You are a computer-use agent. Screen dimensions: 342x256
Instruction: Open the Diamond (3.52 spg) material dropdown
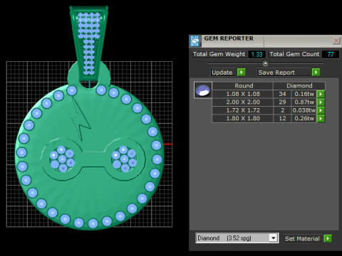tap(237, 238)
